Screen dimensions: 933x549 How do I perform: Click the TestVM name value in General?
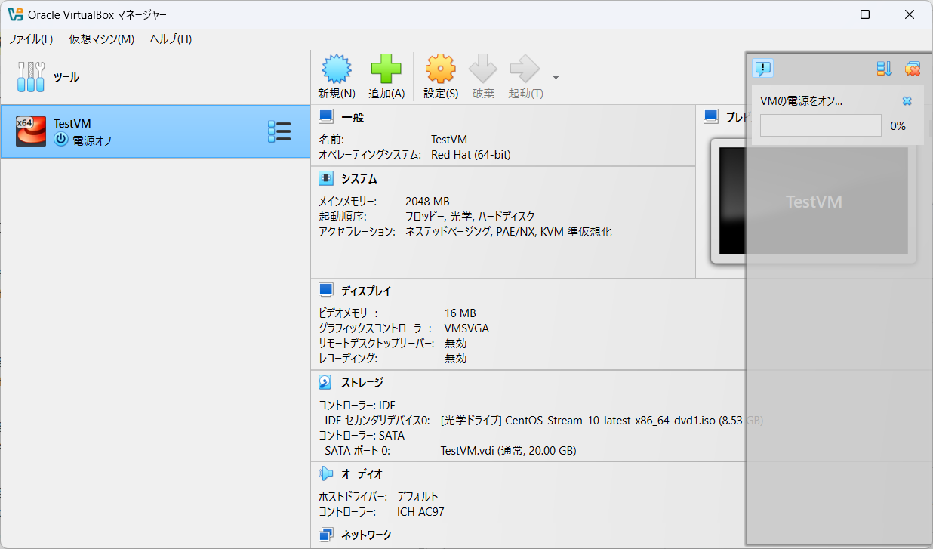449,140
